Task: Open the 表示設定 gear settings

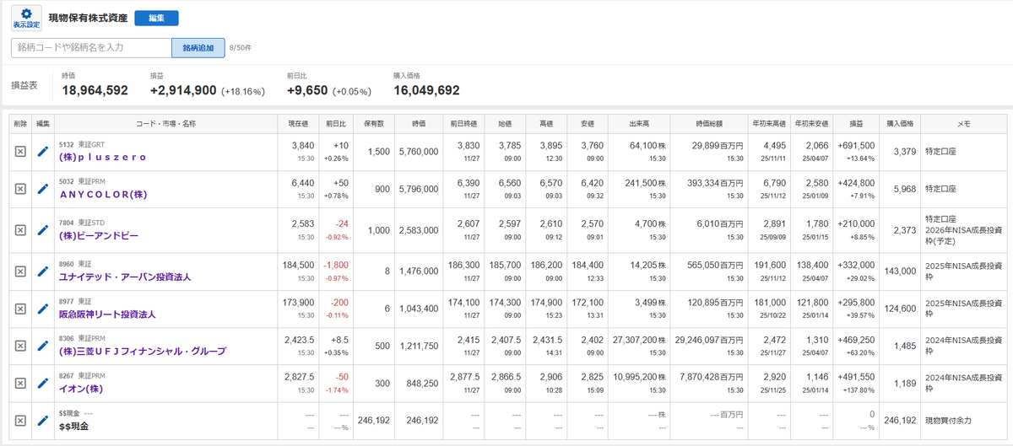Action: coord(26,19)
